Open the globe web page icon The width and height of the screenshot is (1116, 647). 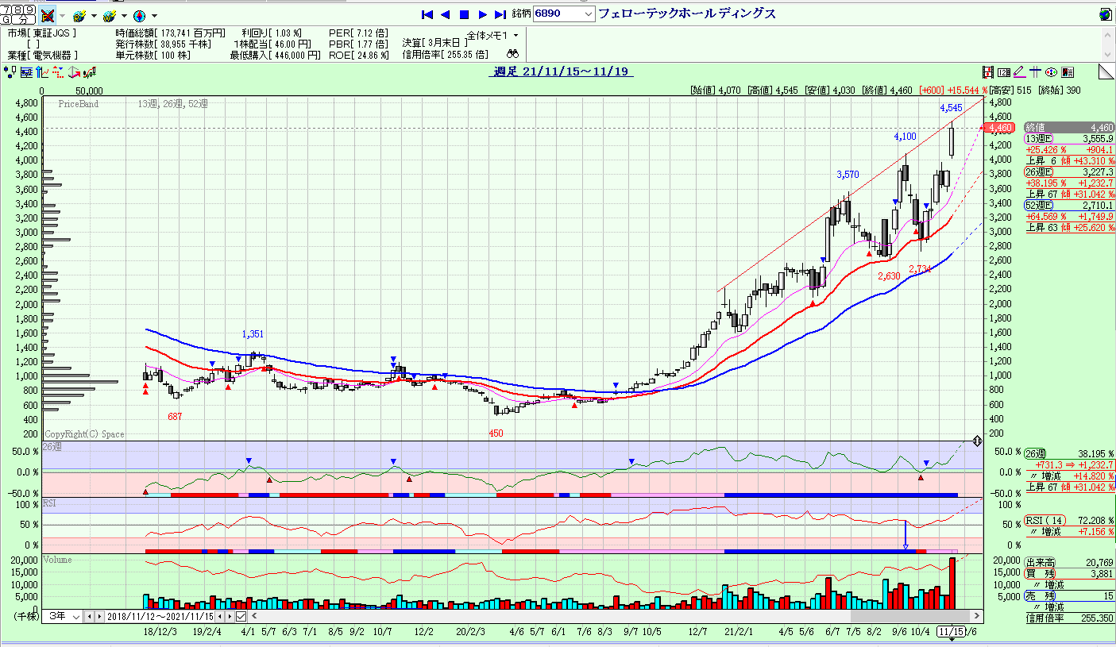pyautogui.click(x=1105, y=14)
